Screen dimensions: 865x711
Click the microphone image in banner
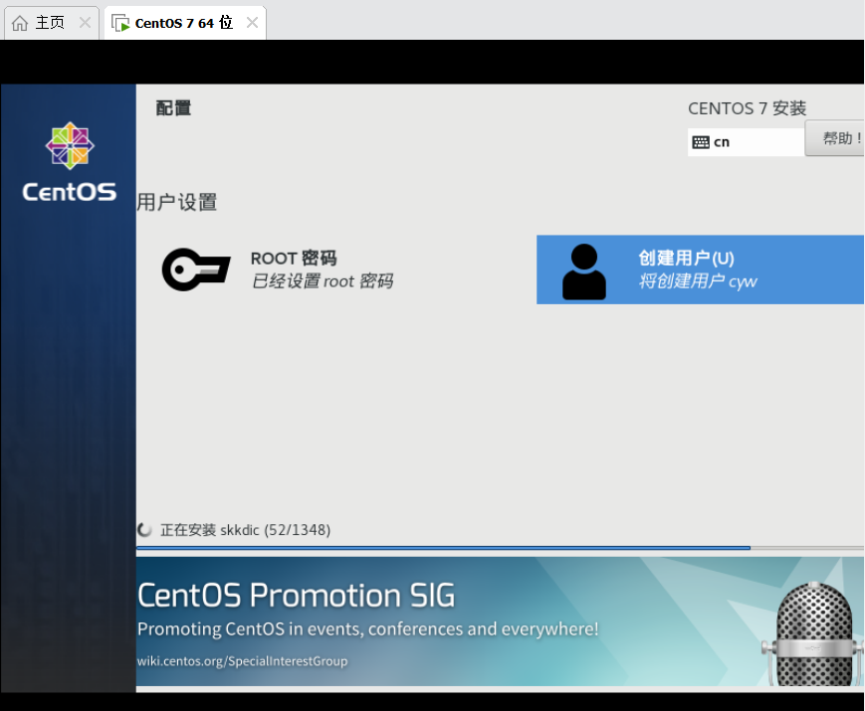pyautogui.click(x=813, y=633)
